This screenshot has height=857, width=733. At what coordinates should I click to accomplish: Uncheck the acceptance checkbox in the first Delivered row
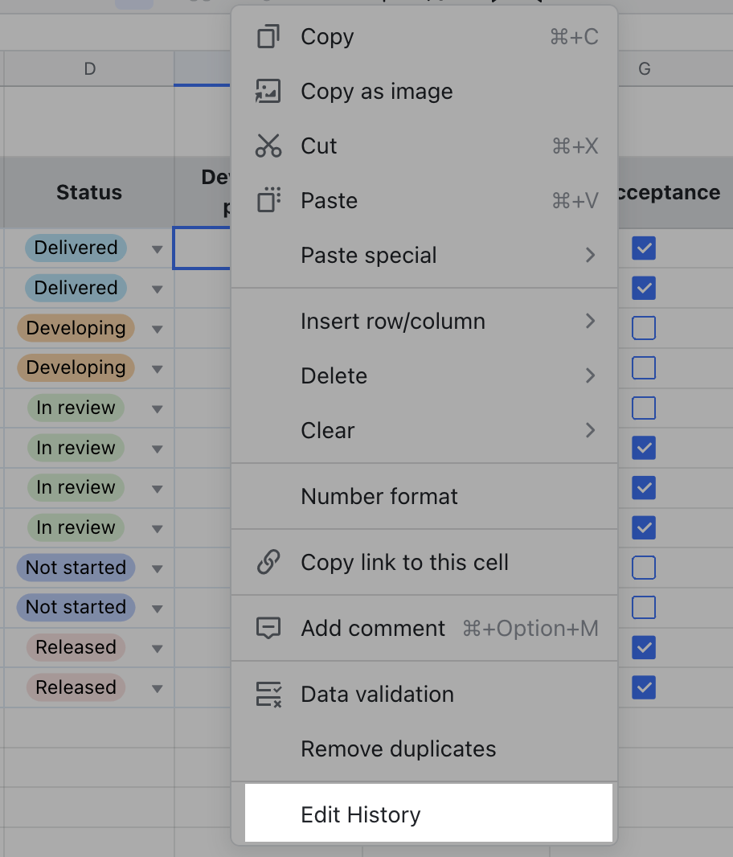[644, 248]
